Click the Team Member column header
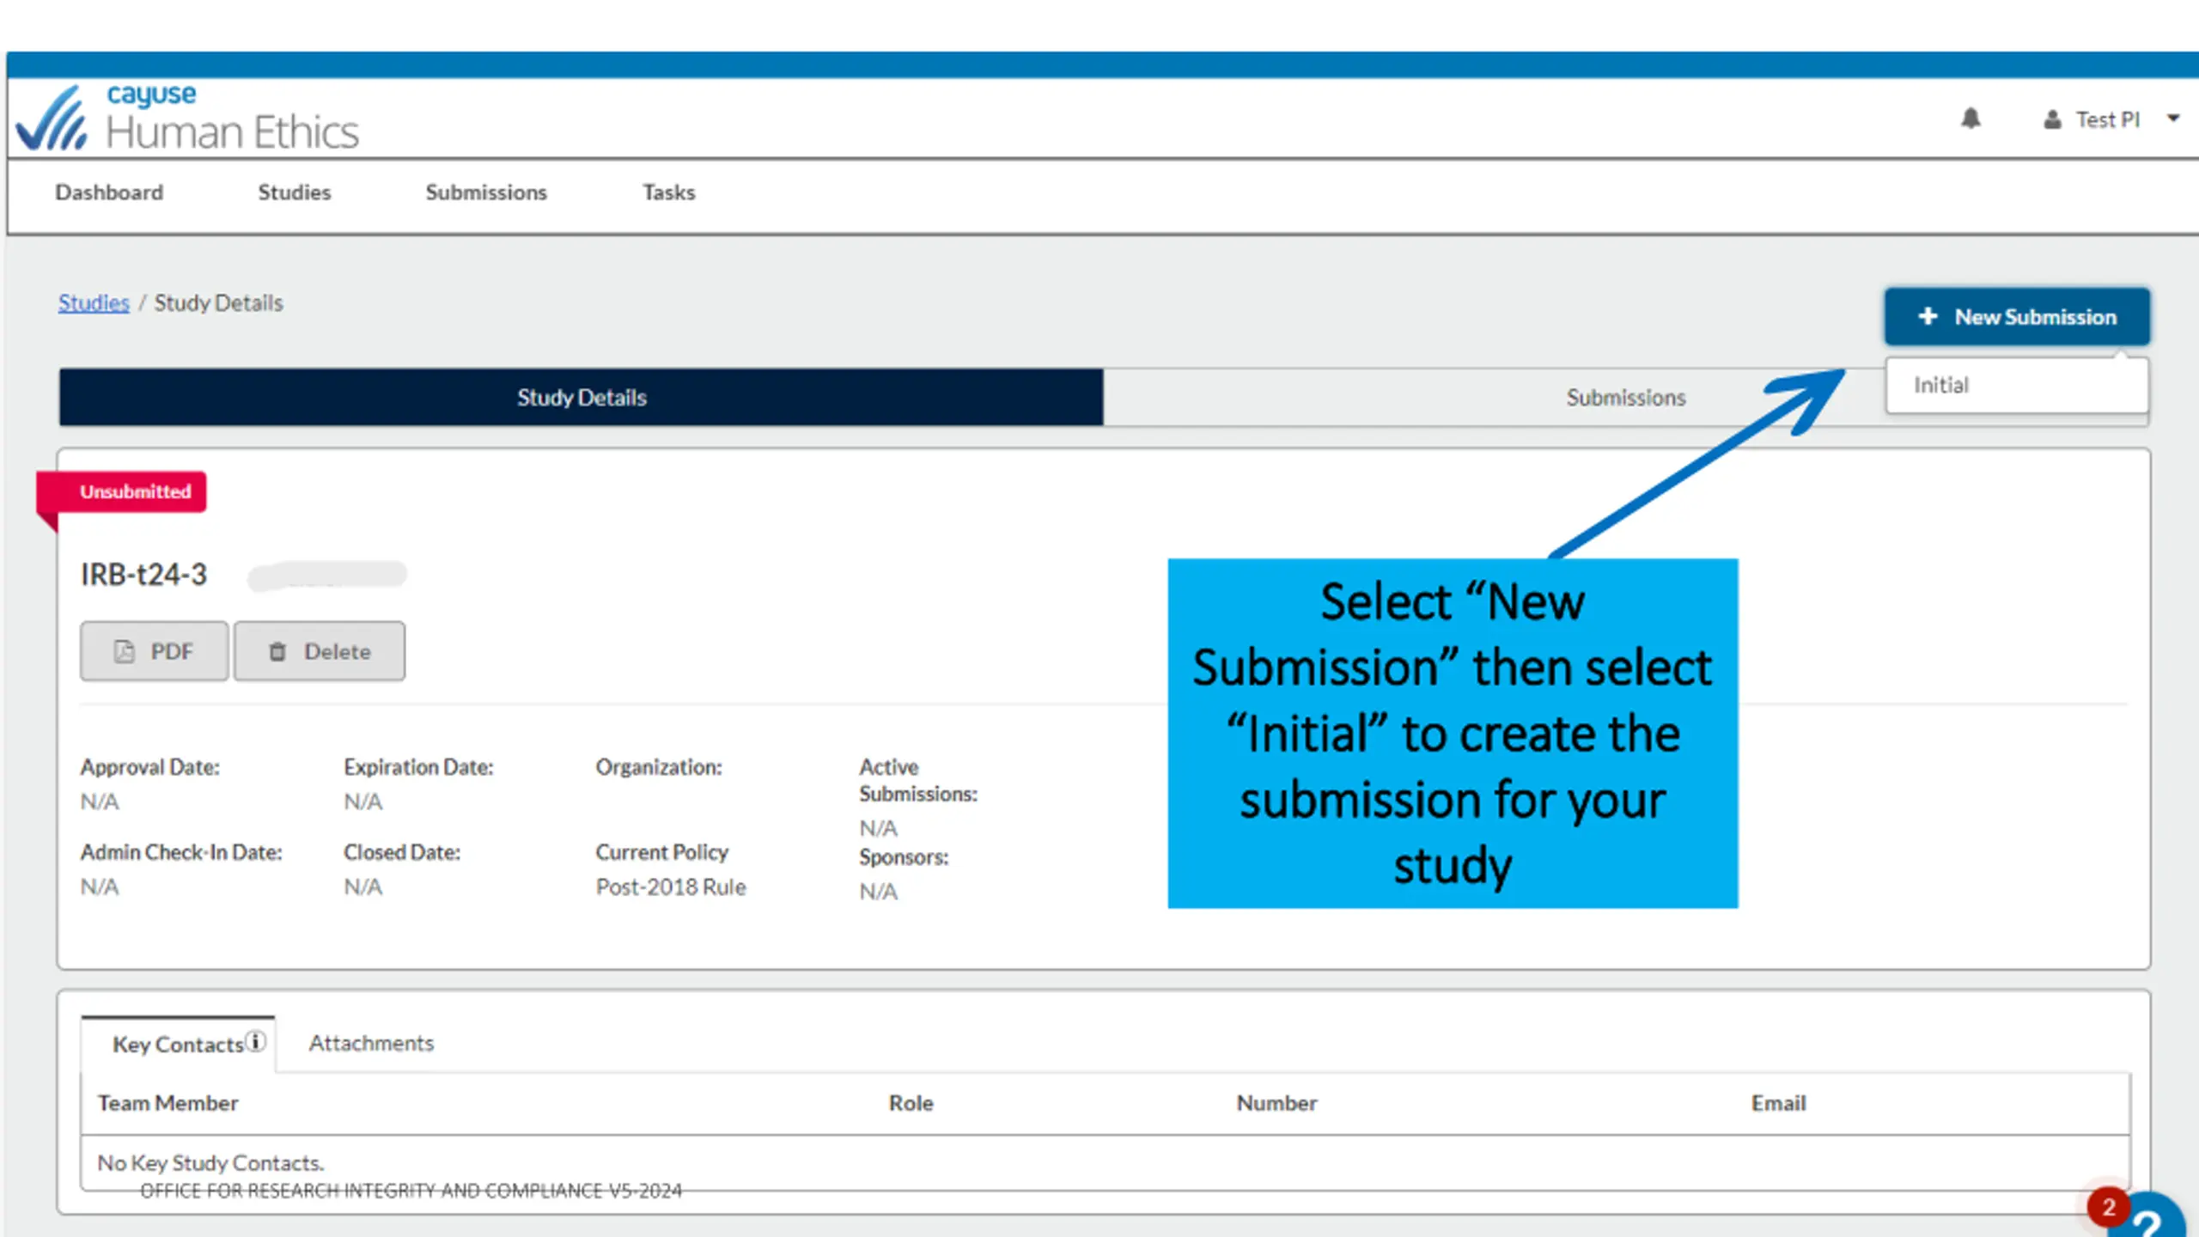2199x1237 pixels. point(168,1104)
